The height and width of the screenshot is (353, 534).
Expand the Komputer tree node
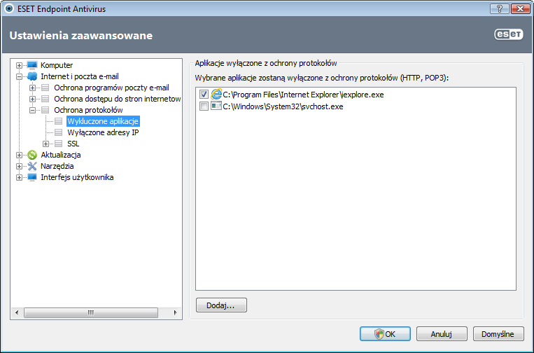[19, 65]
